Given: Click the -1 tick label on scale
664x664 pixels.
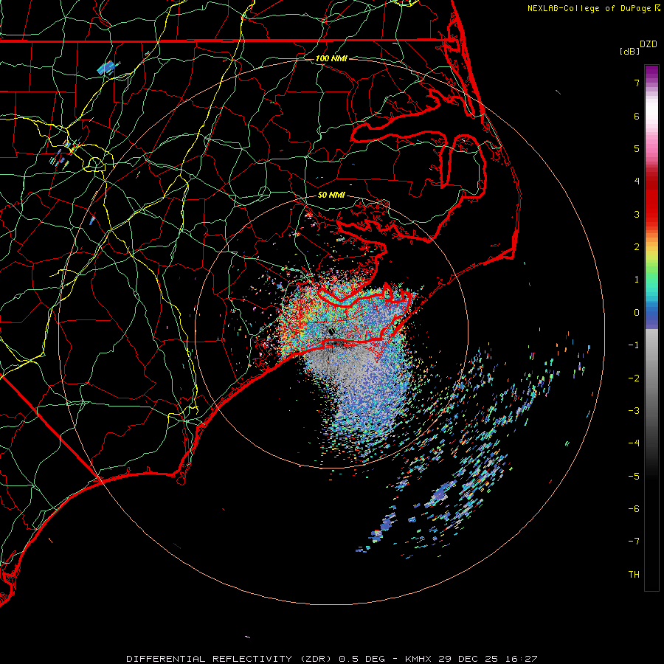Looking at the screenshot, I should [634, 345].
